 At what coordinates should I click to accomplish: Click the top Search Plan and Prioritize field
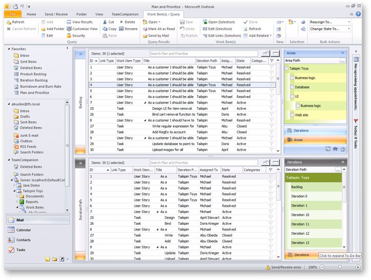click(204, 53)
